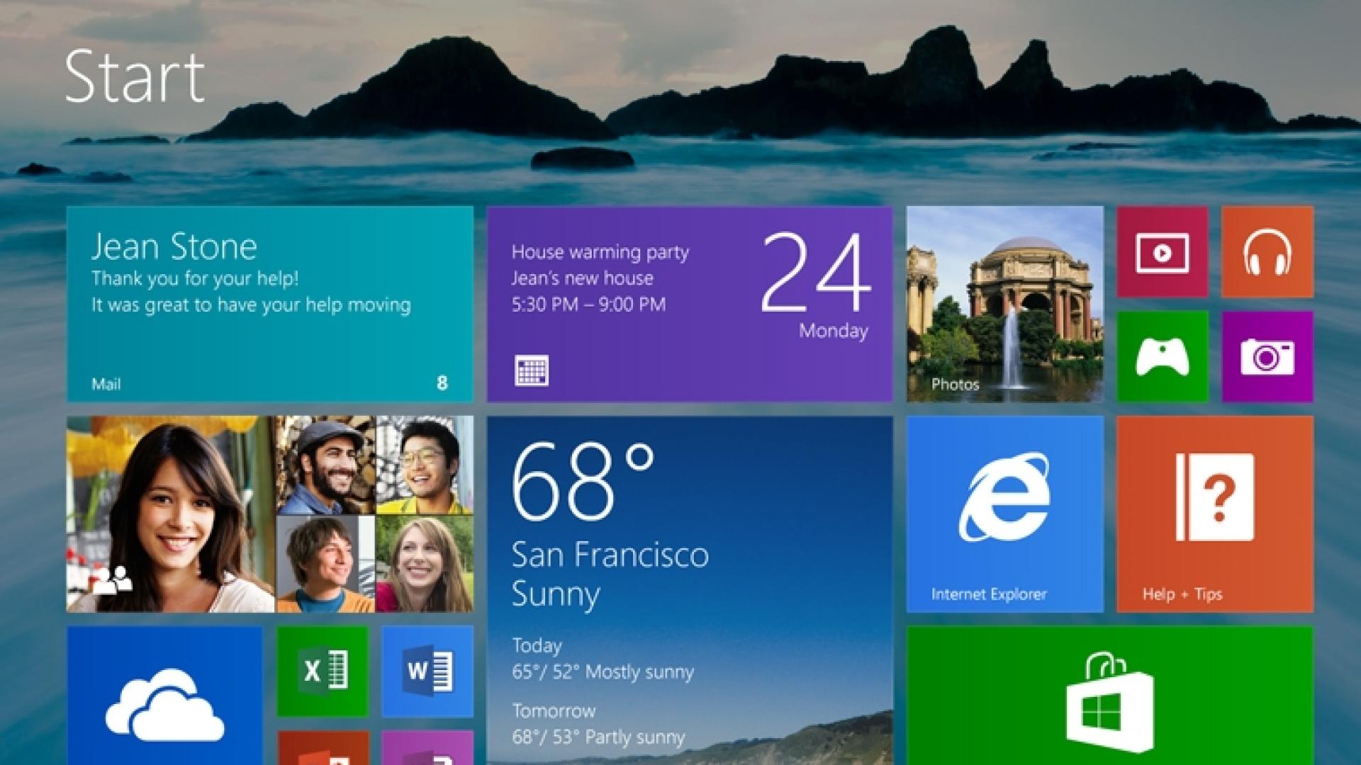The height and width of the screenshot is (765, 1361).
Task: Open the San Francisco weather tile
Action: pyautogui.click(x=689, y=588)
